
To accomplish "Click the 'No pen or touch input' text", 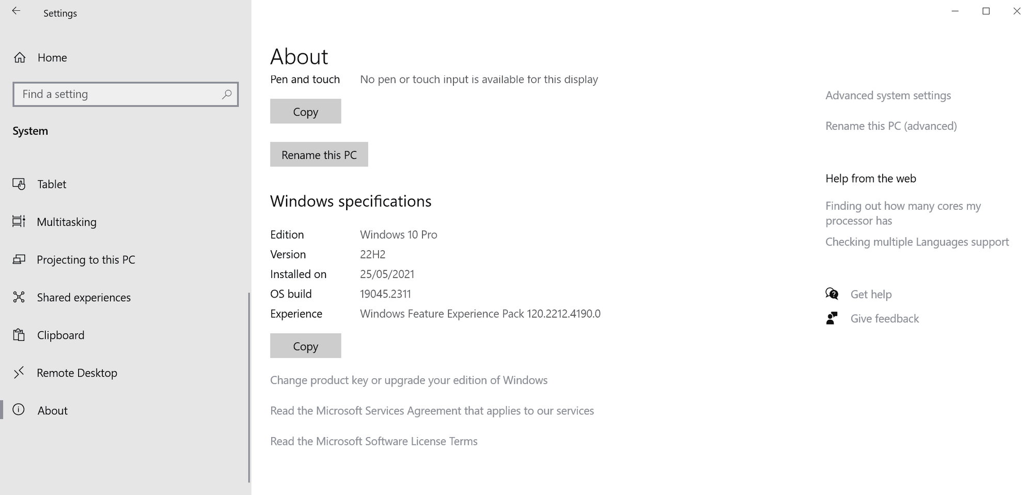I will point(479,80).
